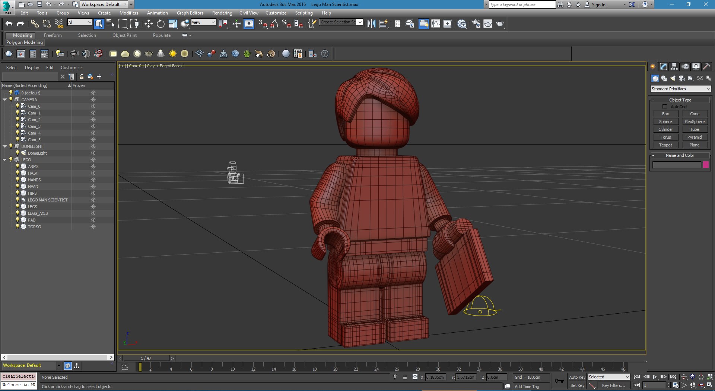This screenshot has height=391, width=715.
Task: Switch to the Object Paint ribbon tab
Action: coord(124,35)
